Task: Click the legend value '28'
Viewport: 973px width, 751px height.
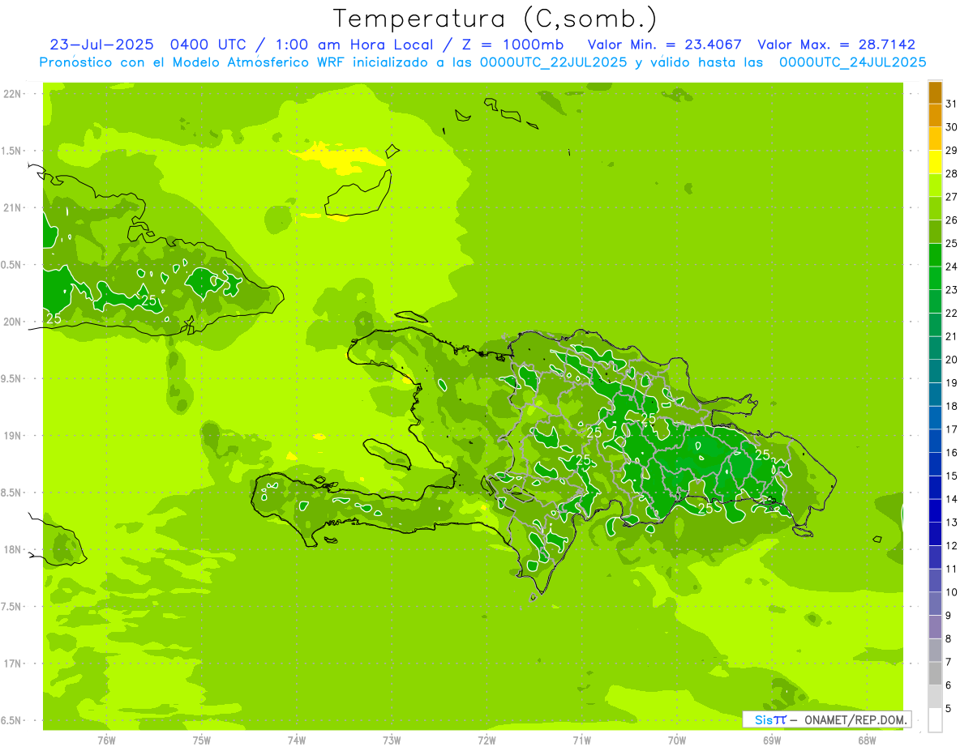Action: coord(952,173)
